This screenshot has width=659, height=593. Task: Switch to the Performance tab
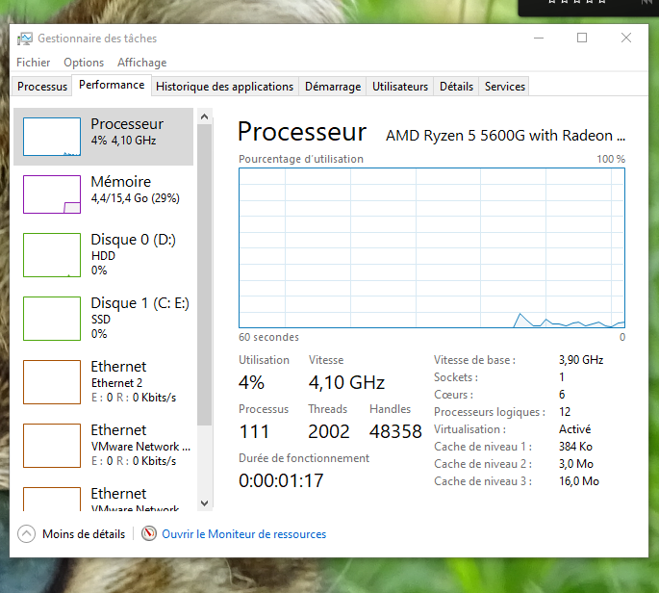click(112, 85)
